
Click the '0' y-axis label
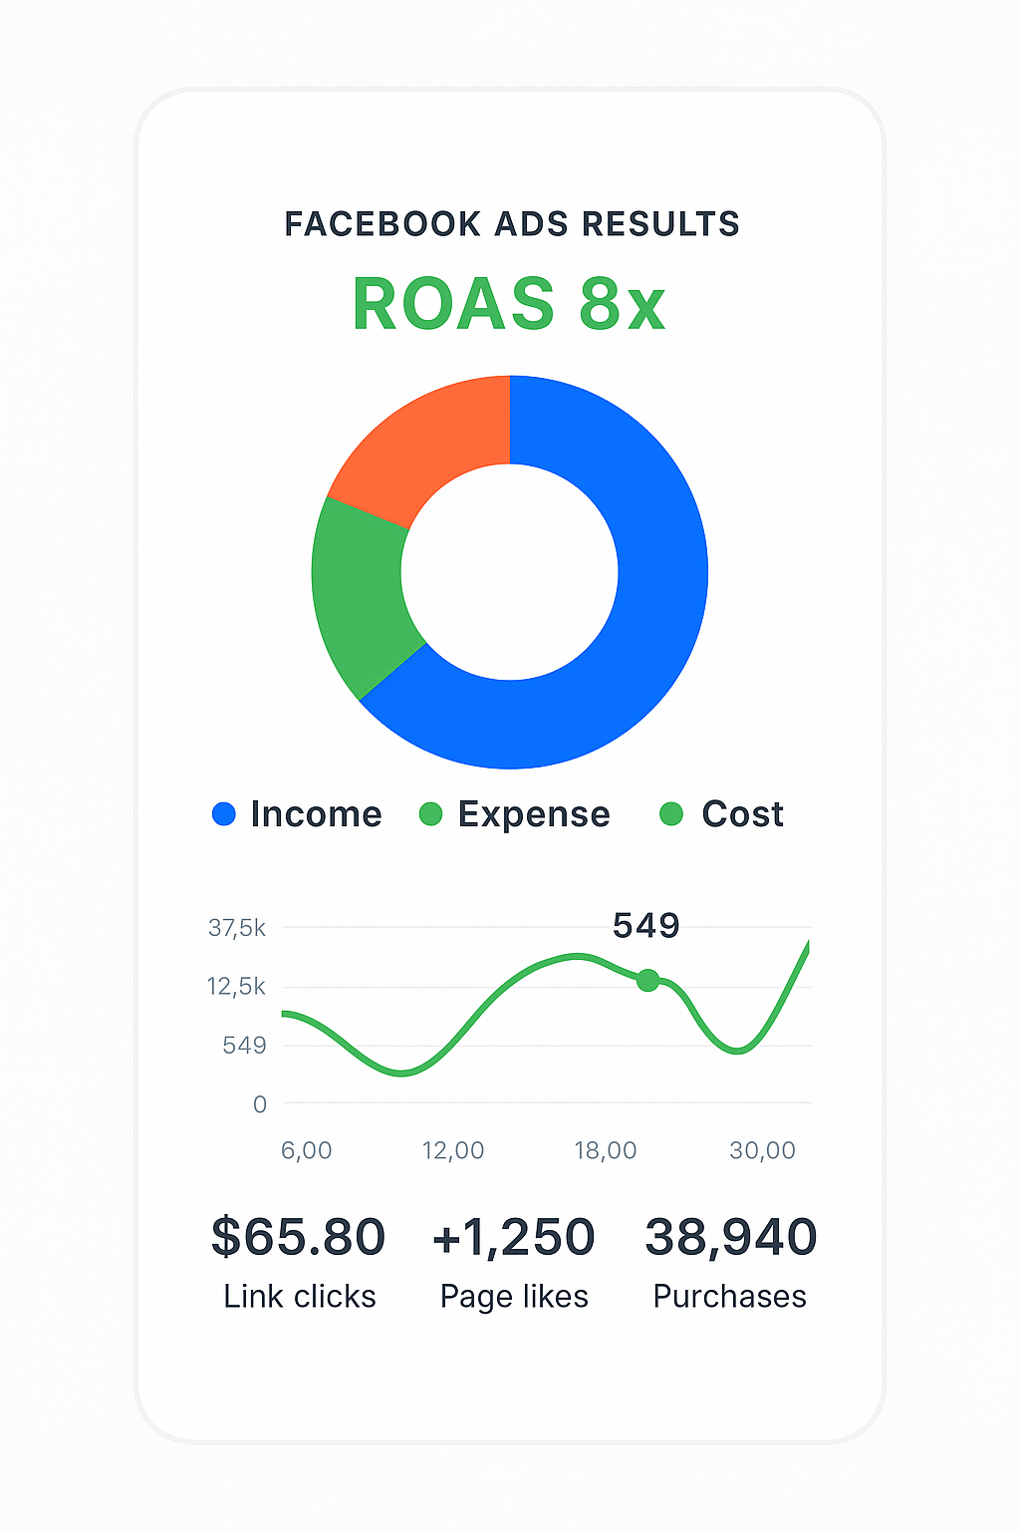coord(260,1104)
